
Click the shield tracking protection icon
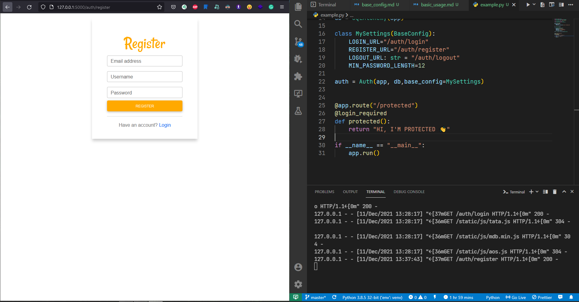43,7
